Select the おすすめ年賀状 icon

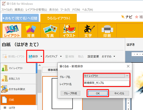pyautogui.click(x=5, y=89)
